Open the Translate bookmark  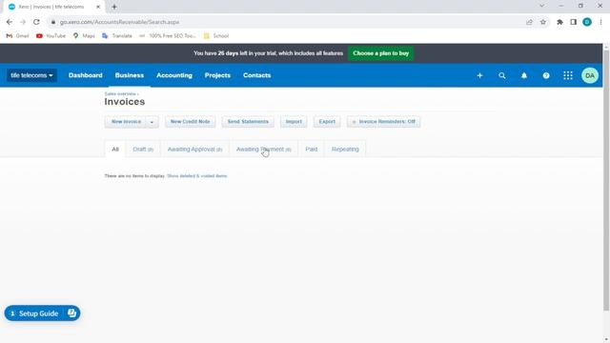117,36
